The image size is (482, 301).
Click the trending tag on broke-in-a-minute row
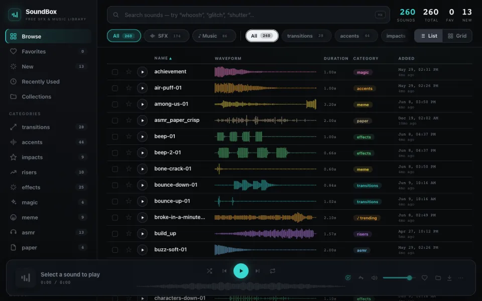pos(367,218)
